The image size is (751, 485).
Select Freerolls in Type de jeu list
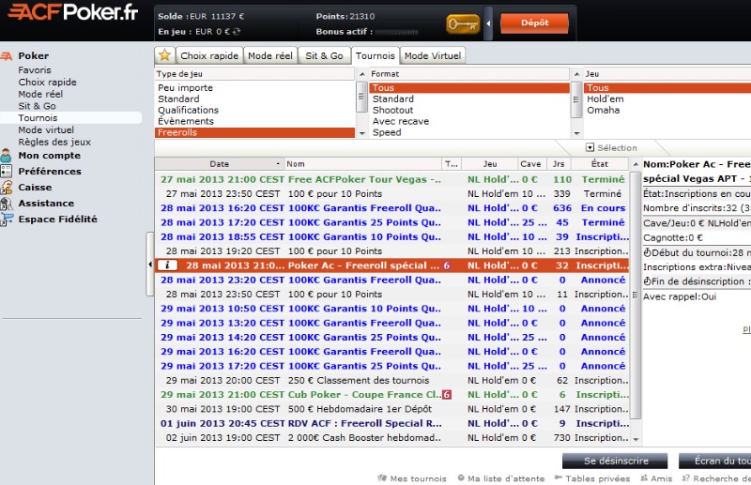click(254, 132)
